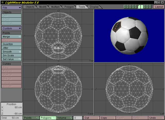Open the File dropdown menu
Image resolution: width=165 pixels, height=120 pixels.
12,8
